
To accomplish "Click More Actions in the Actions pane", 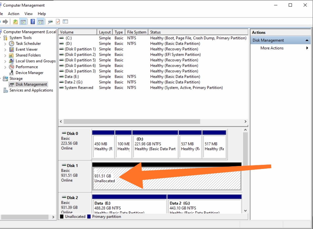I will coord(272,48).
